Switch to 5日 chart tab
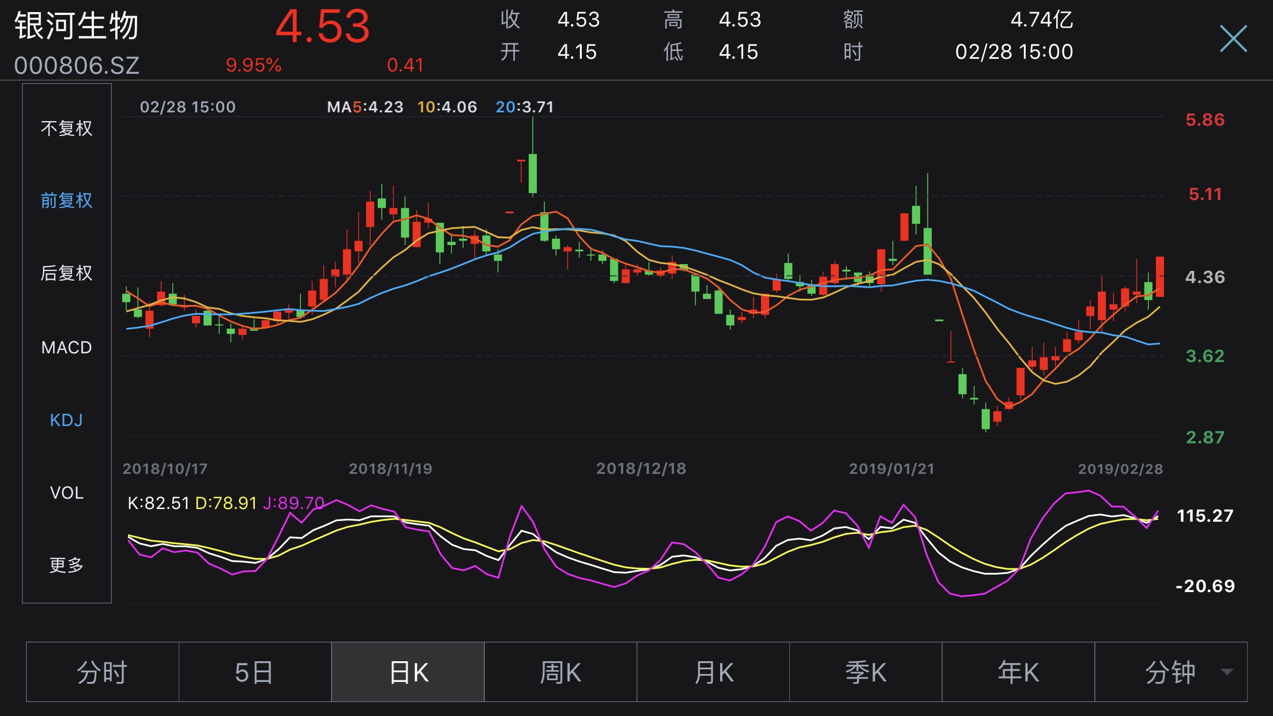1273x716 pixels. pos(255,672)
